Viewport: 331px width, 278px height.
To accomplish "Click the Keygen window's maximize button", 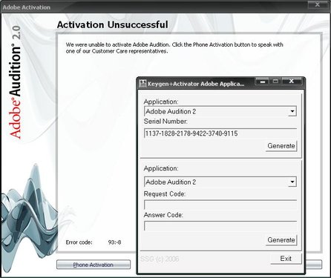I will point(275,81).
